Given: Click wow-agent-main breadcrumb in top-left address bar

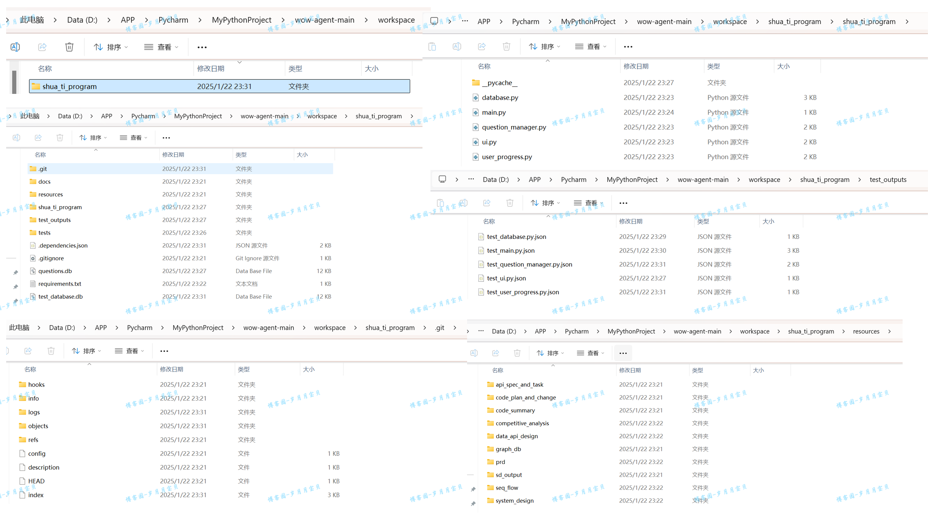Looking at the screenshot, I should [x=324, y=20].
